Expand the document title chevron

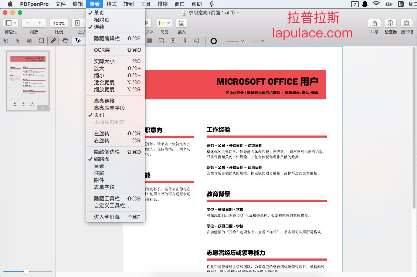[238, 13]
